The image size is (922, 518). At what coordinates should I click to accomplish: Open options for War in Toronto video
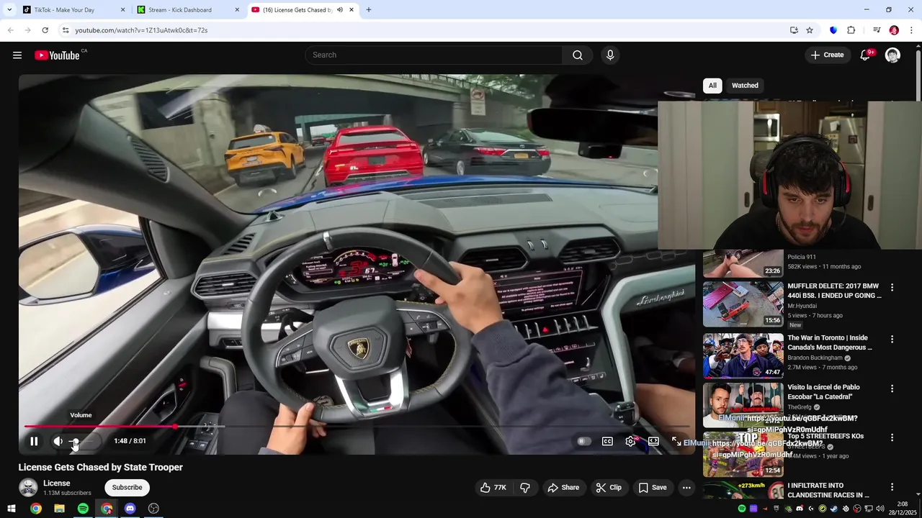(x=892, y=340)
